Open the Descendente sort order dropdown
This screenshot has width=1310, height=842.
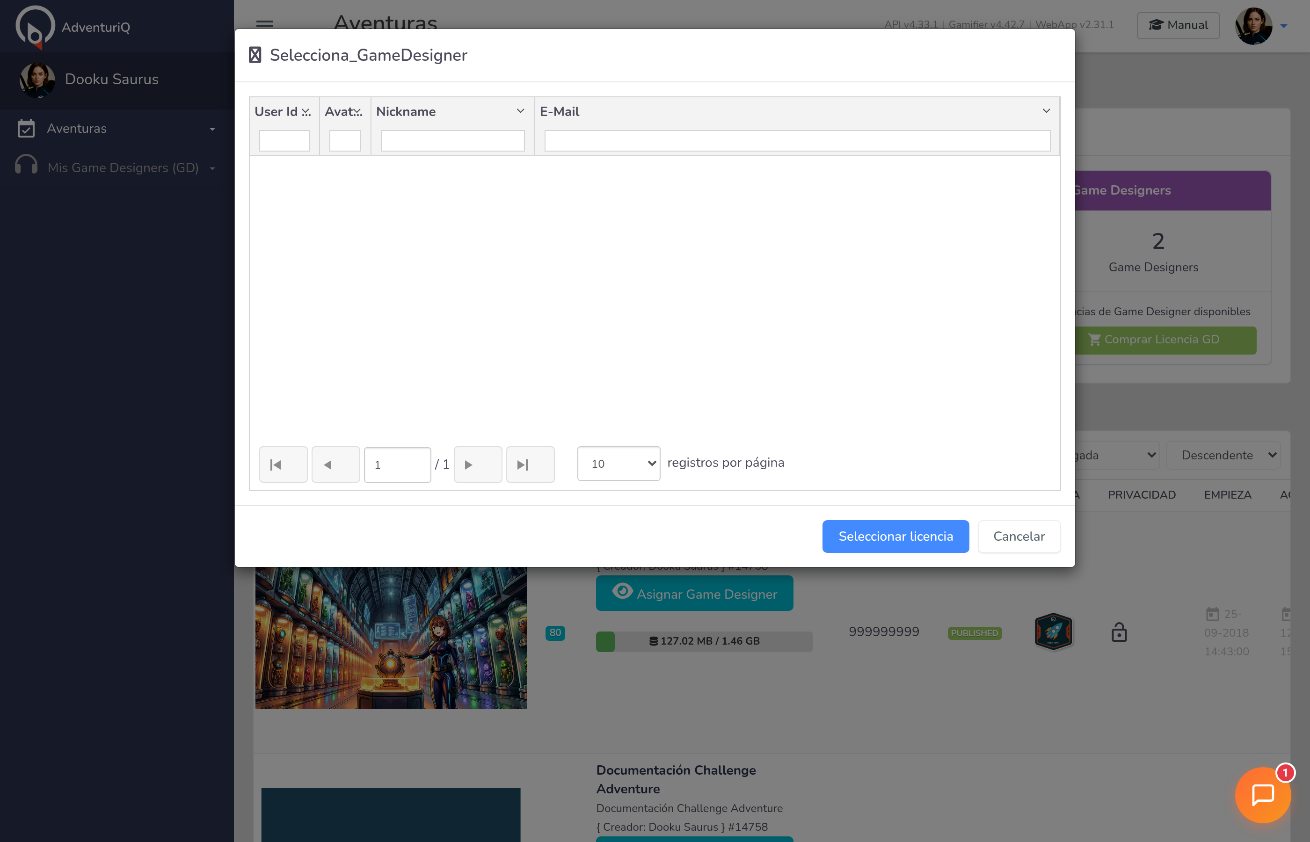[x=1223, y=455]
